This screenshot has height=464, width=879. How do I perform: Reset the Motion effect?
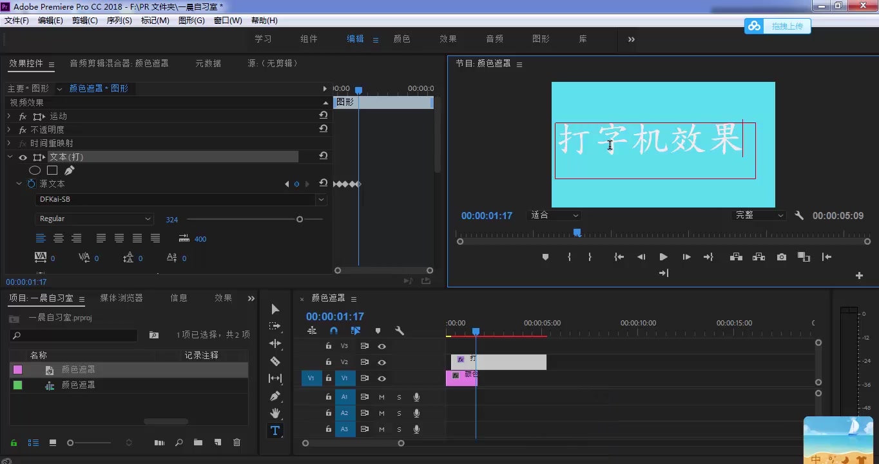(324, 115)
